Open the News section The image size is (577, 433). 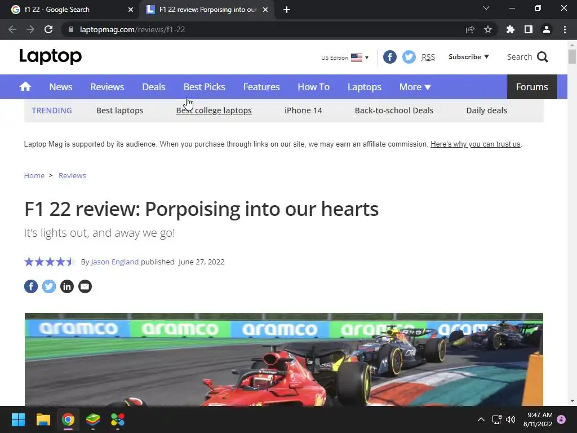(61, 87)
